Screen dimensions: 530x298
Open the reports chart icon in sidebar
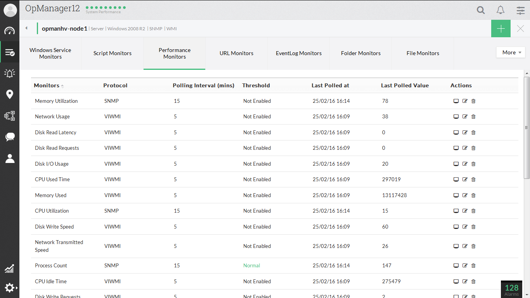10,269
